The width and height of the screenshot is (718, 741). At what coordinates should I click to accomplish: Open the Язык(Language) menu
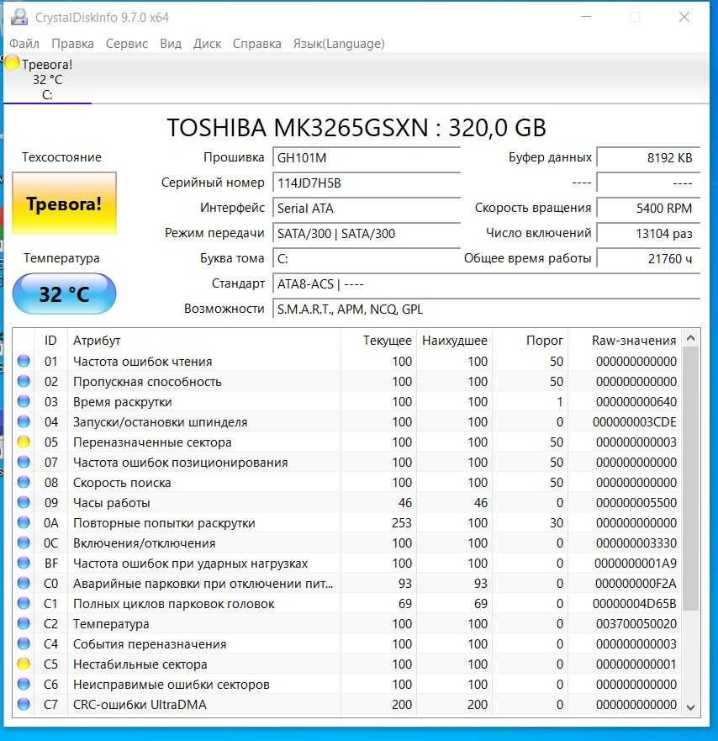tap(339, 44)
